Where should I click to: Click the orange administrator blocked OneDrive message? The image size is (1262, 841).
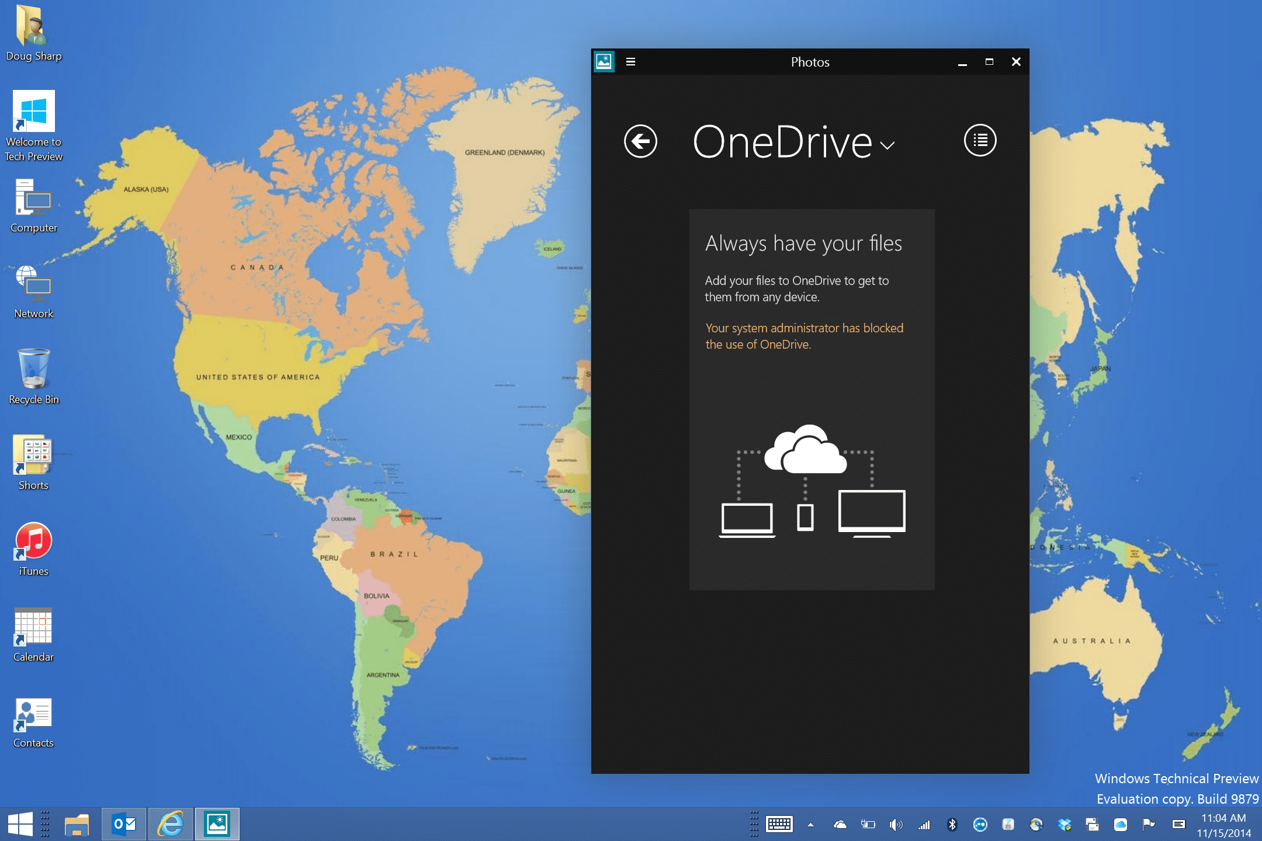[804, 336]
